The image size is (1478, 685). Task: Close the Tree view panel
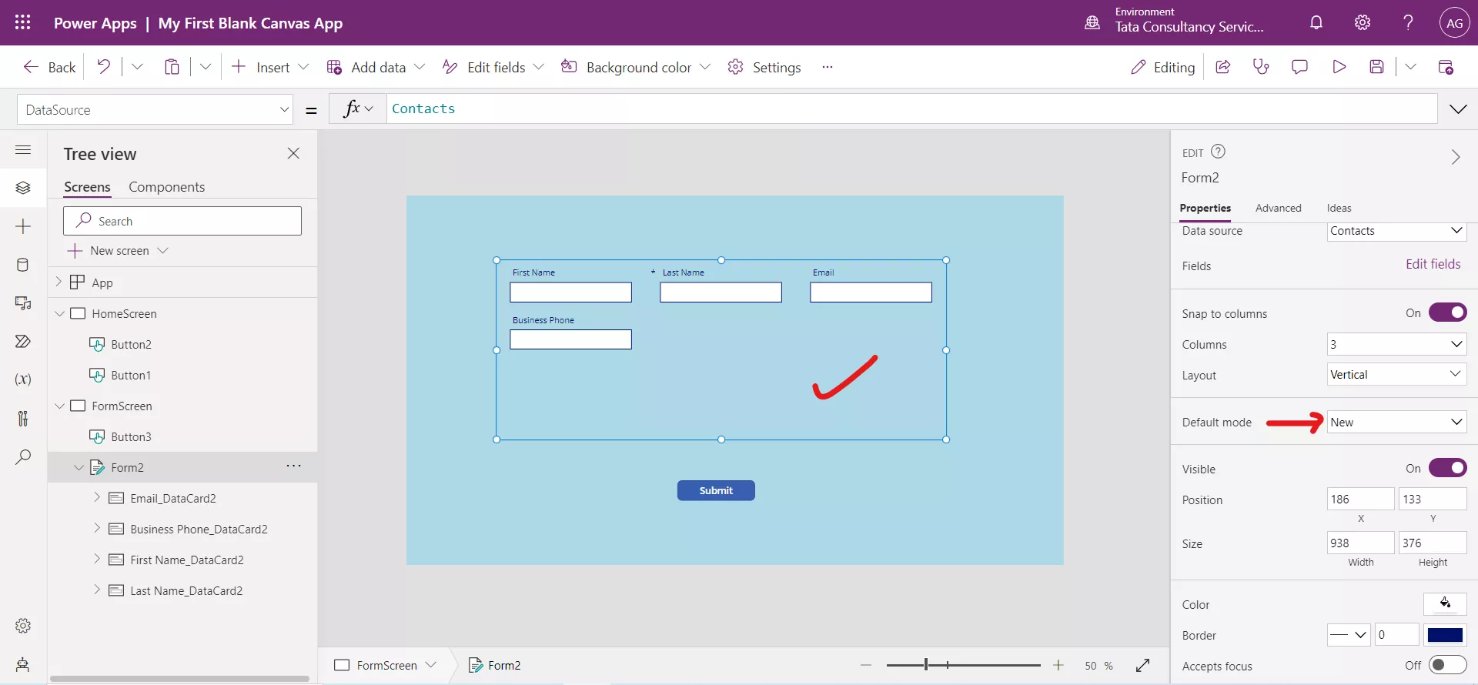(x=293, y=153)
